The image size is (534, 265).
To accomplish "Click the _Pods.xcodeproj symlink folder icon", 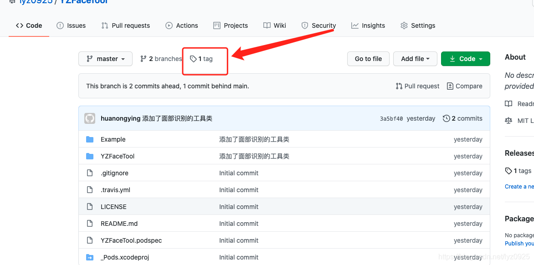I will (90, 257).
